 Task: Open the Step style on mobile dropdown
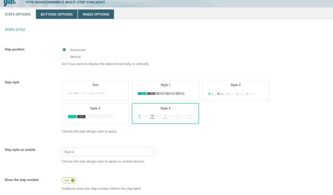coord(109,152)
